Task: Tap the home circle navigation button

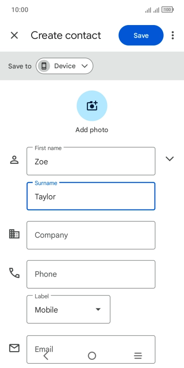Action: (x=92, y=356)
